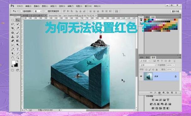Enable the 自动选择 checkbox

21,11
